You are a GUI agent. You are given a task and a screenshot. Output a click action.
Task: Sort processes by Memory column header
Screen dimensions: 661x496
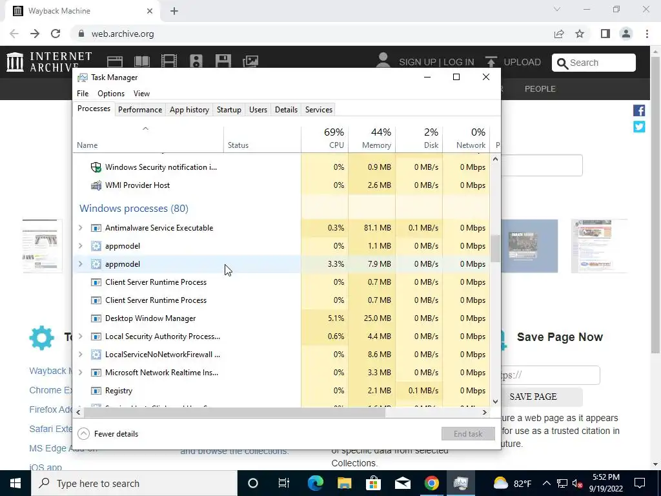(x=372, y=139)
